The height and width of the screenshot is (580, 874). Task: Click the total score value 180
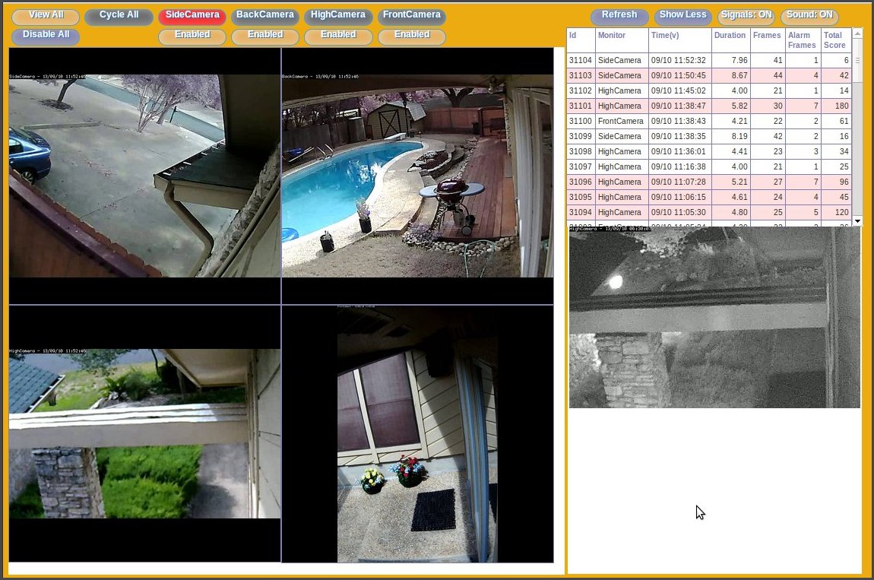point(841,106)
